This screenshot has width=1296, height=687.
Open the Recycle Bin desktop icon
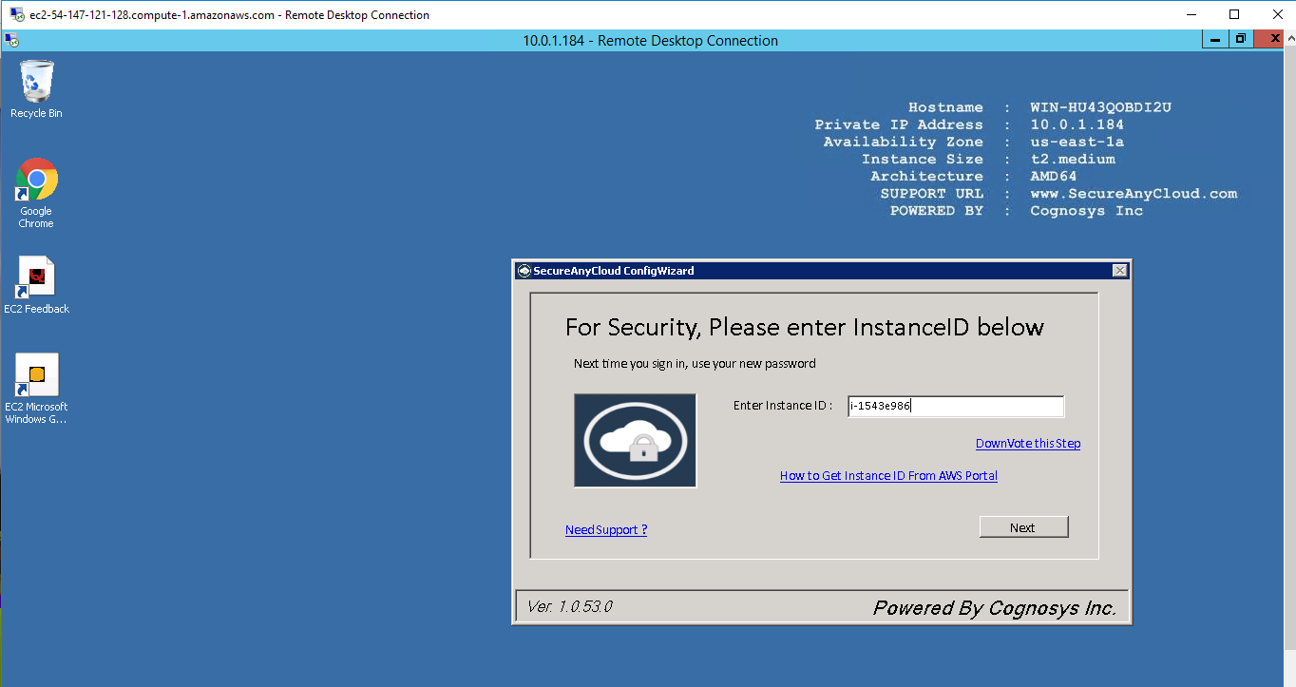pos(36,84)
